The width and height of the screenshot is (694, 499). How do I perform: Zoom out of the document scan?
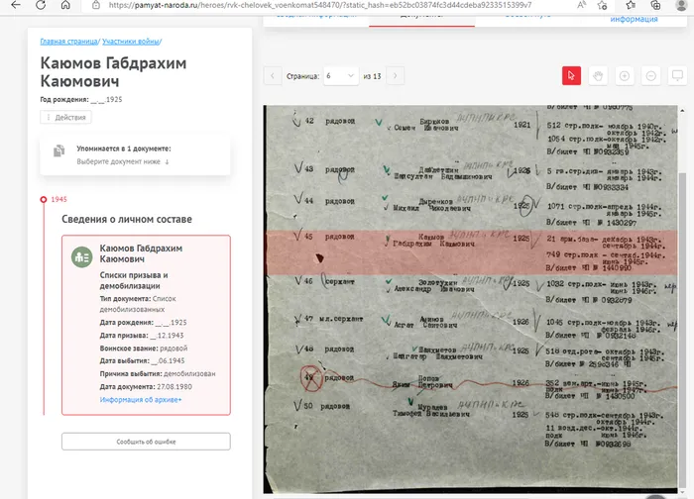coord(651,75)
